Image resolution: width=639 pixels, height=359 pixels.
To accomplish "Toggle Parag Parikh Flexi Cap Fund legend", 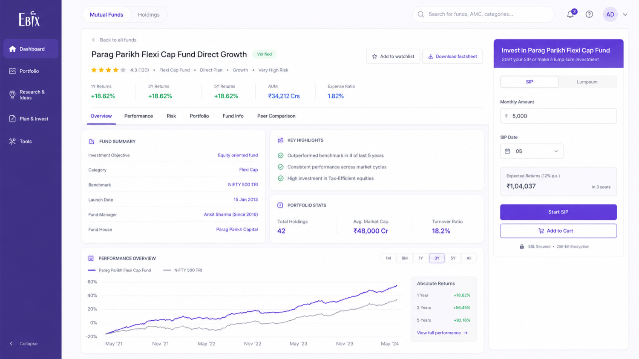I will pos(119,270).
